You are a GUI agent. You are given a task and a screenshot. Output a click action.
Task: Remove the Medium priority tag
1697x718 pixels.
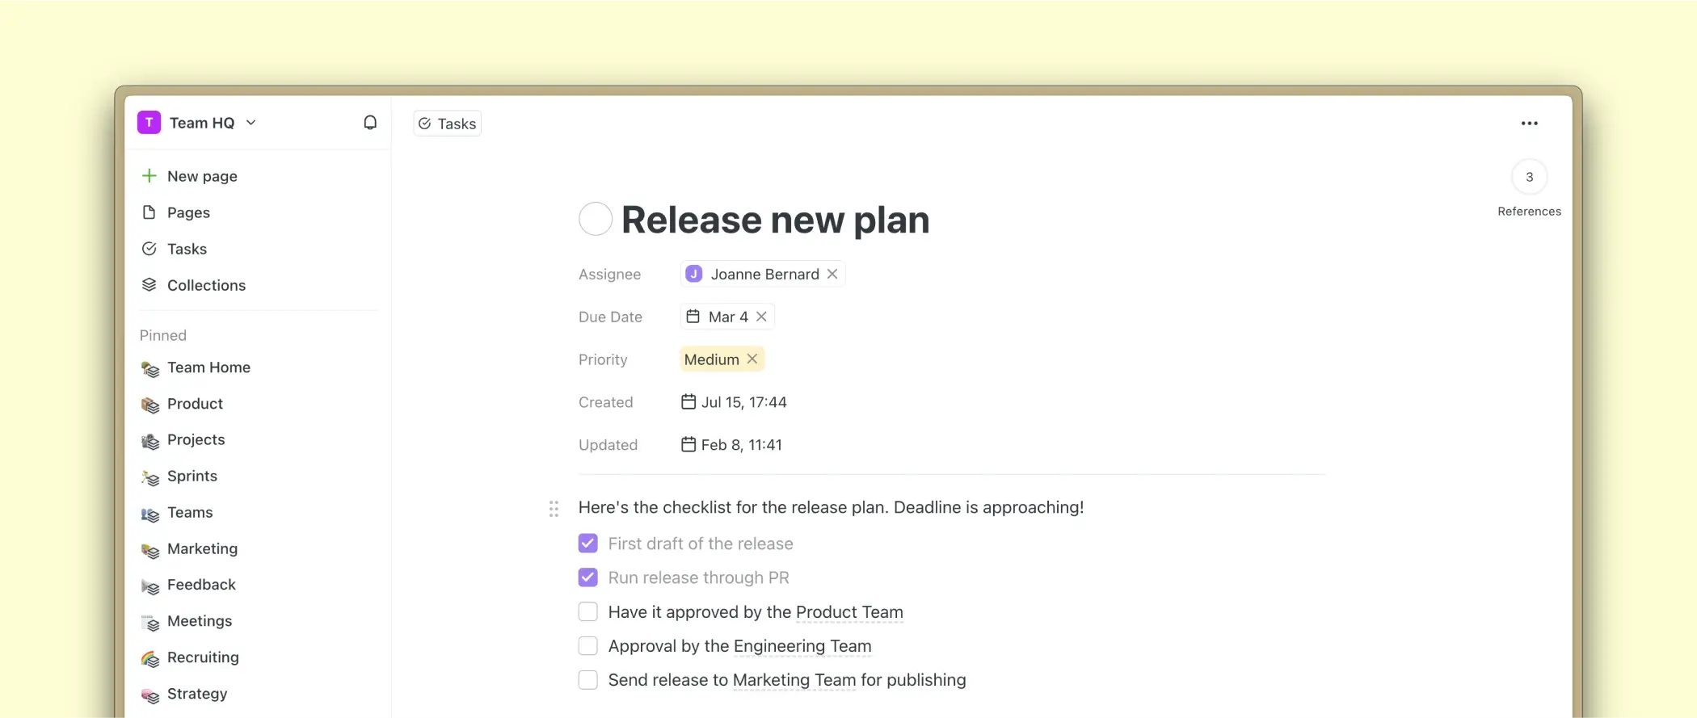tap(752, 359)
